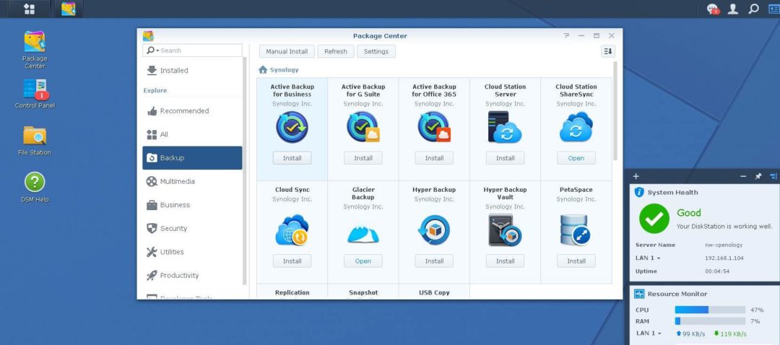Screen dimensions: 780x345
Task: Click the package list vertical scrollbar
Action: (615, 111)
